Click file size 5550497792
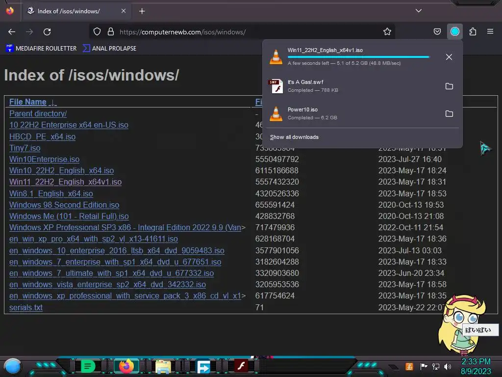502x377 pixels. (277, 160)
